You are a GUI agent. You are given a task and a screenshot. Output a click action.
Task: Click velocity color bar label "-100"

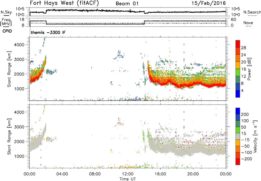pos(247,153)
